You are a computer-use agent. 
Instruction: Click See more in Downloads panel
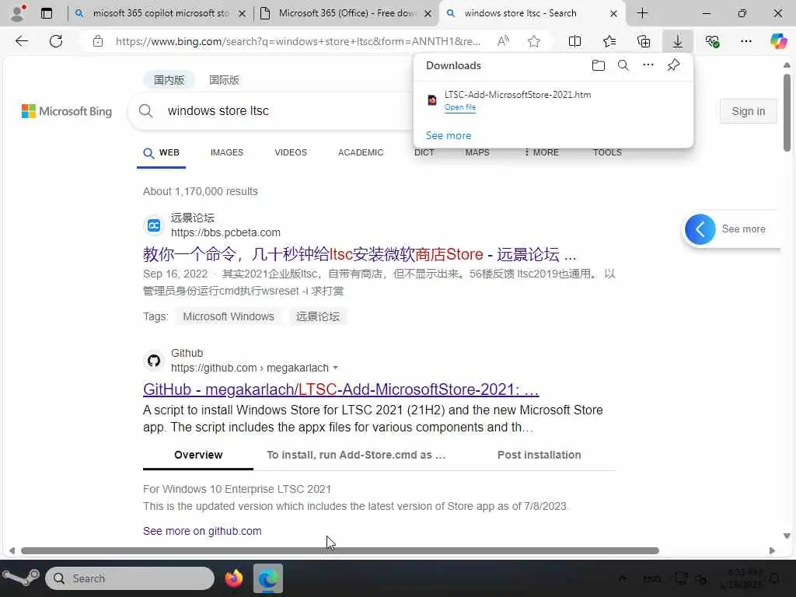(x=449, y=135)
